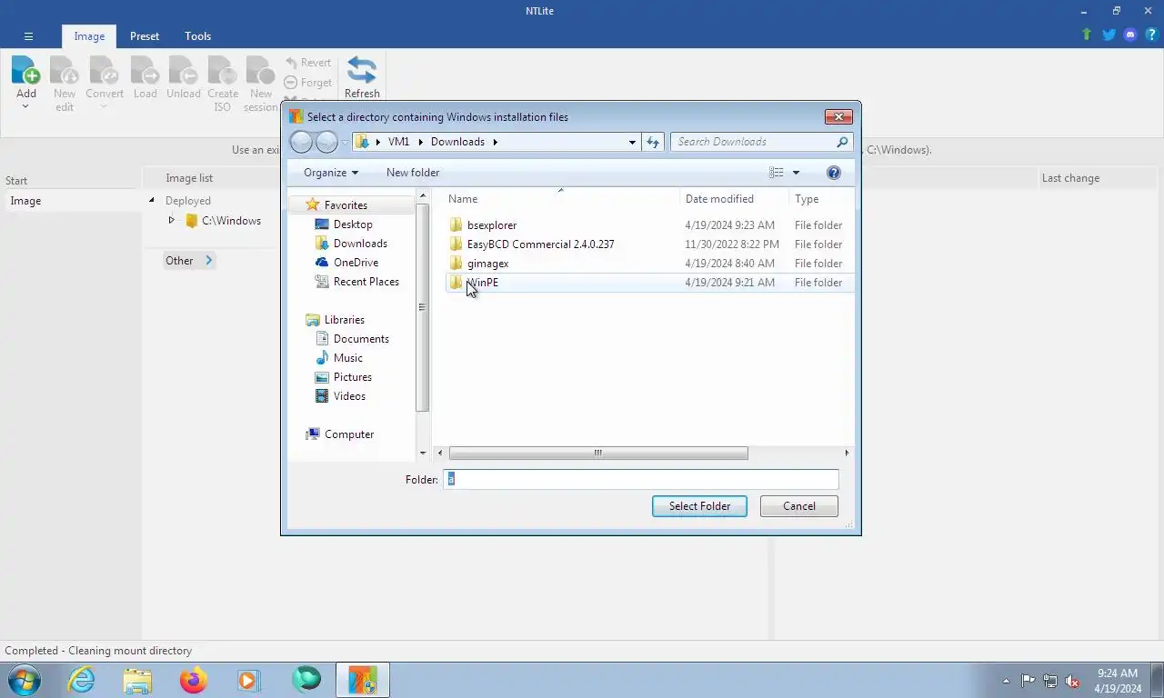Switch to the Preset tab
The width and height of the screenshot is (1164, 698).
(145, 36)
